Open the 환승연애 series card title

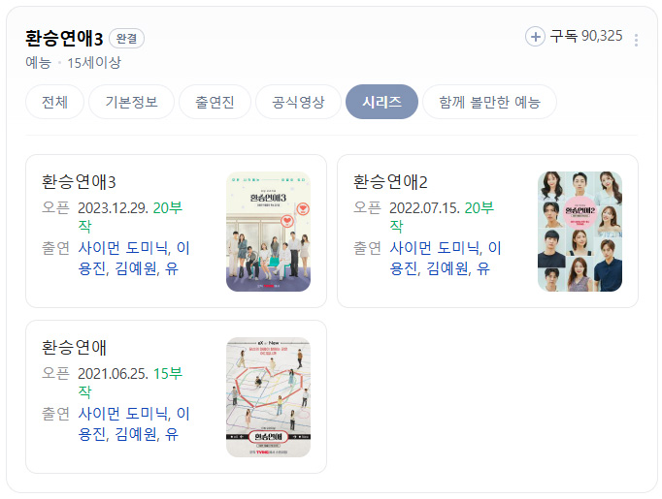pos(74,348)
